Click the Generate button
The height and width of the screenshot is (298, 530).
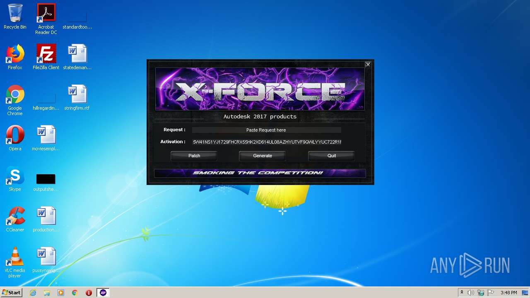click(x=263, y=156)
